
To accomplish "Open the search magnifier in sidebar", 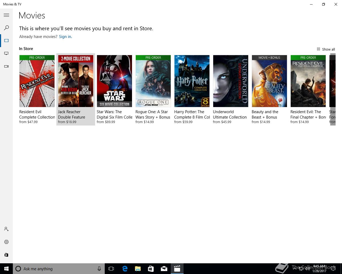I will [6, 28].
